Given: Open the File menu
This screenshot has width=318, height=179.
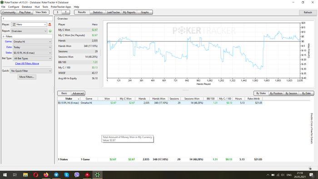Looking at the screenshot, I should [x=3, y=7].
